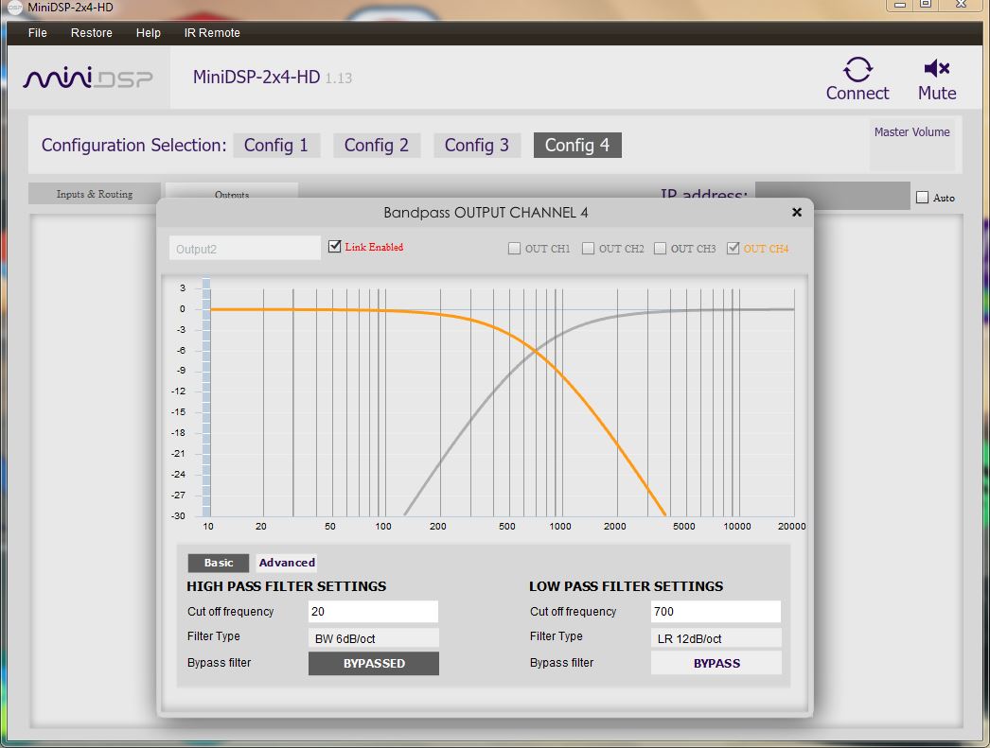Click the miniDSP logo
The height and width of the screenshot is (748, 990).
pyautogui.click(x=88, y=78)
